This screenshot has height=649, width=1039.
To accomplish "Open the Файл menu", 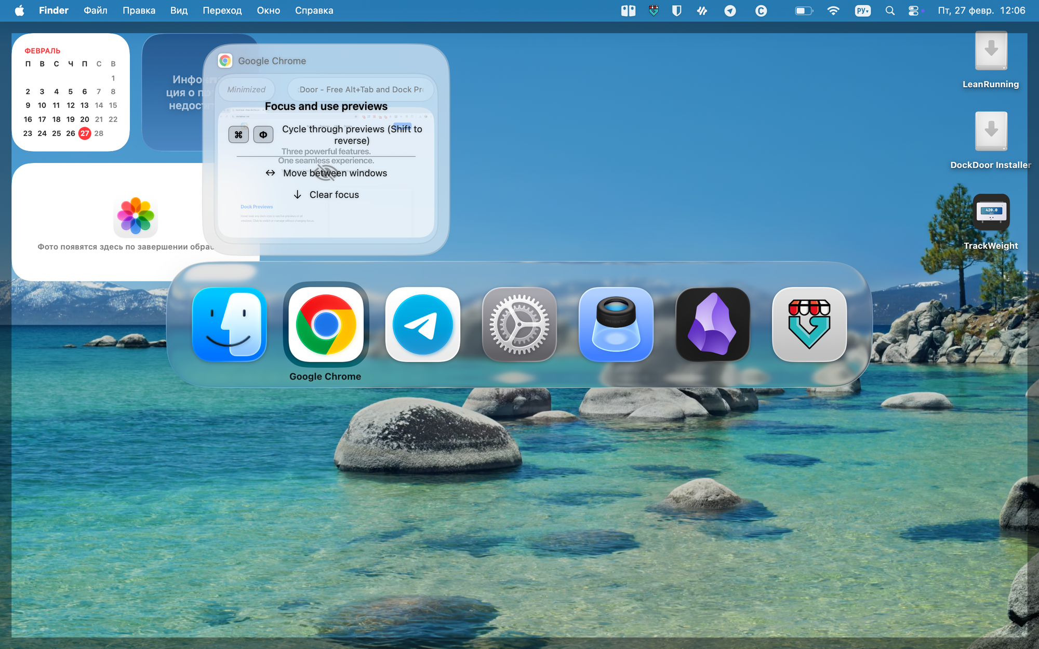I will 95,11.
